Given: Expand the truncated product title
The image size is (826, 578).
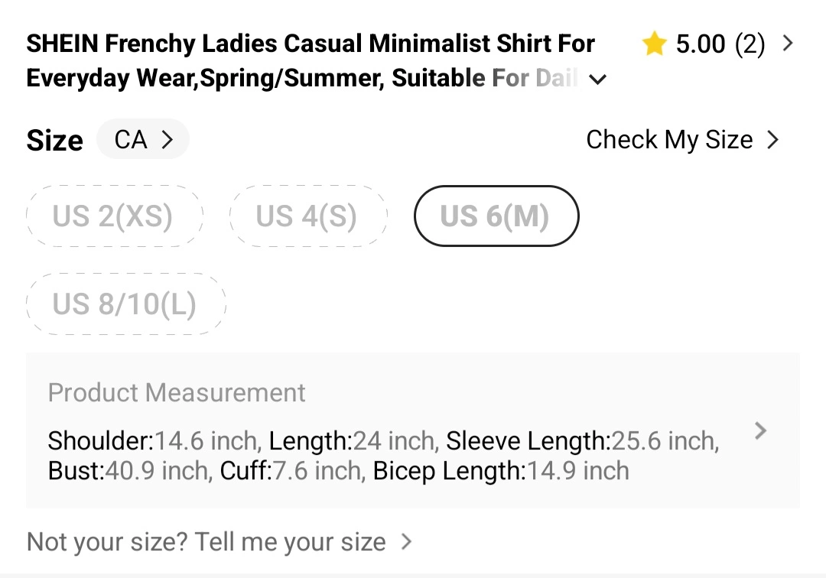Looking at the screenshot, I should pos(597,80).
